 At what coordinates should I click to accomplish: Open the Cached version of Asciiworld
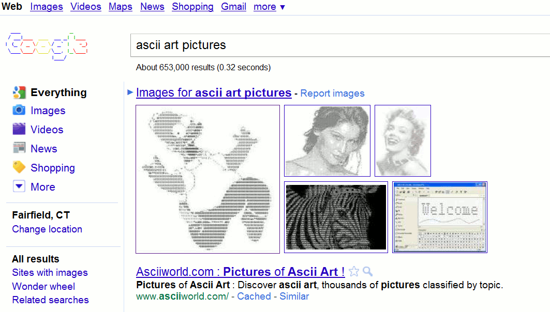(254, 296)
